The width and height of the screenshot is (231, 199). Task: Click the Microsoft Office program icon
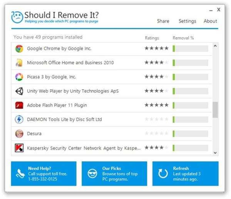[x=19, y=63]
